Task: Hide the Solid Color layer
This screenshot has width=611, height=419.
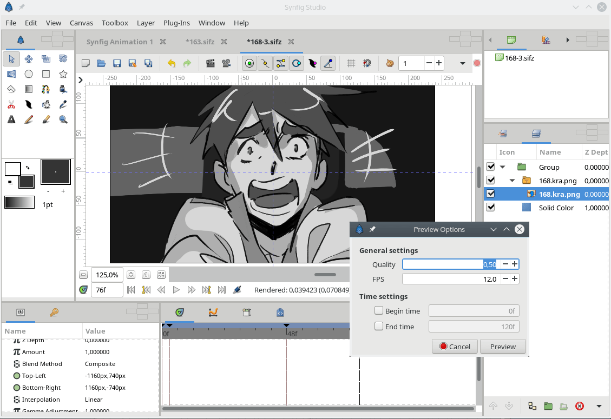Action: [x=490, y=208]
